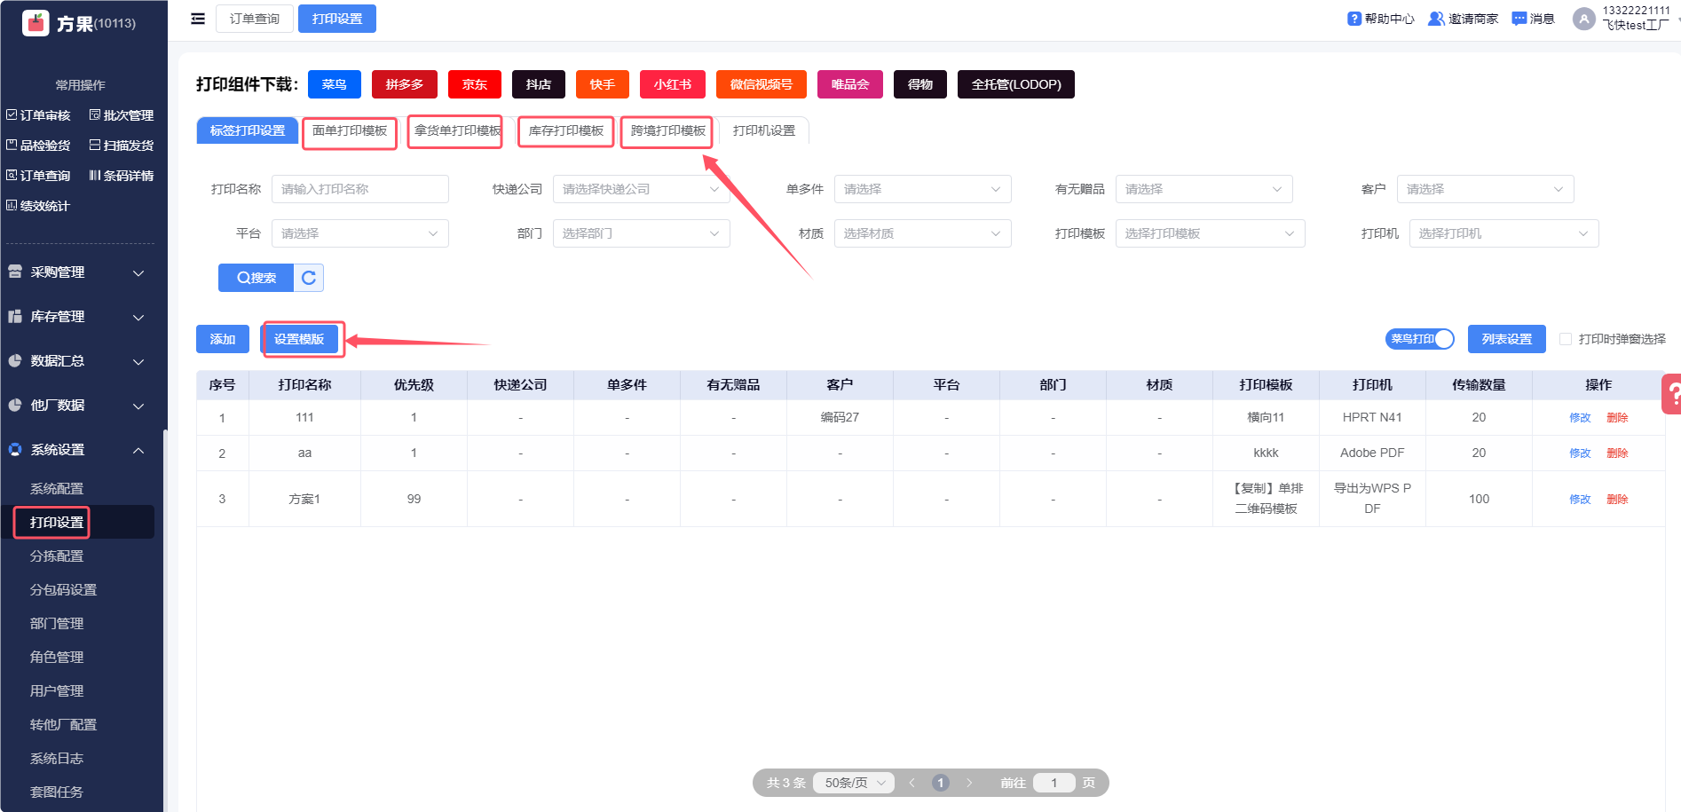The height and width of the screenshot is (812, 1681).
Task: Open 平台 filter dropdown
Action: tap(359, 233)
